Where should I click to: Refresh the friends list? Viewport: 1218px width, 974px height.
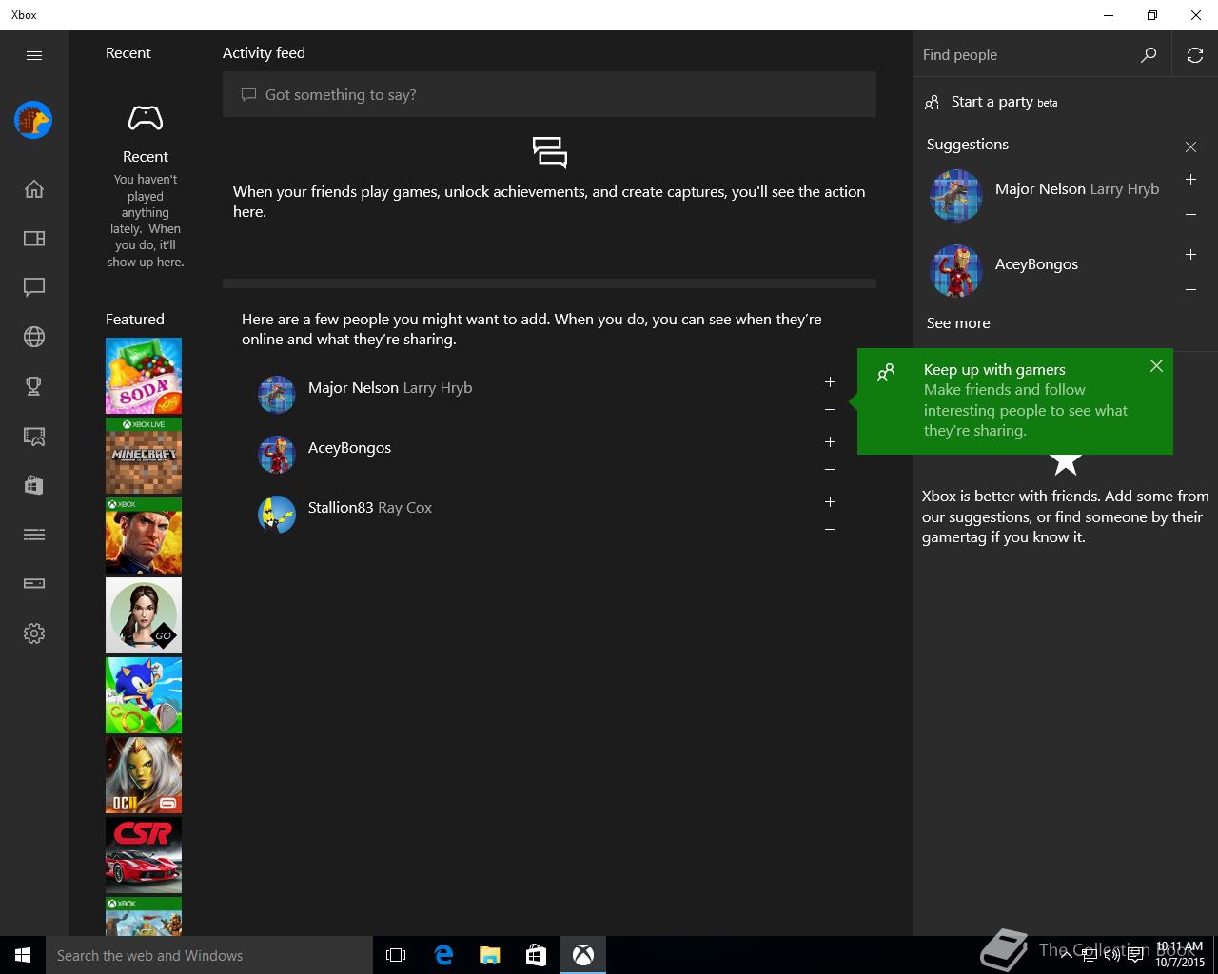coord(1195,55)
